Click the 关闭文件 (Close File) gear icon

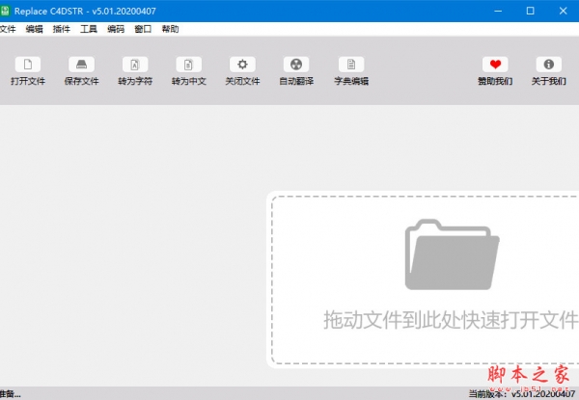click(242, 65)
